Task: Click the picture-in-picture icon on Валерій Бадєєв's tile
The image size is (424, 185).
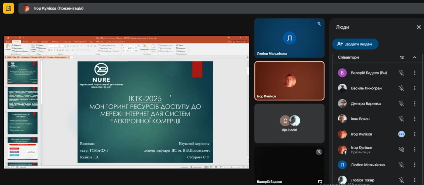Action: click(x=320, y=182)
